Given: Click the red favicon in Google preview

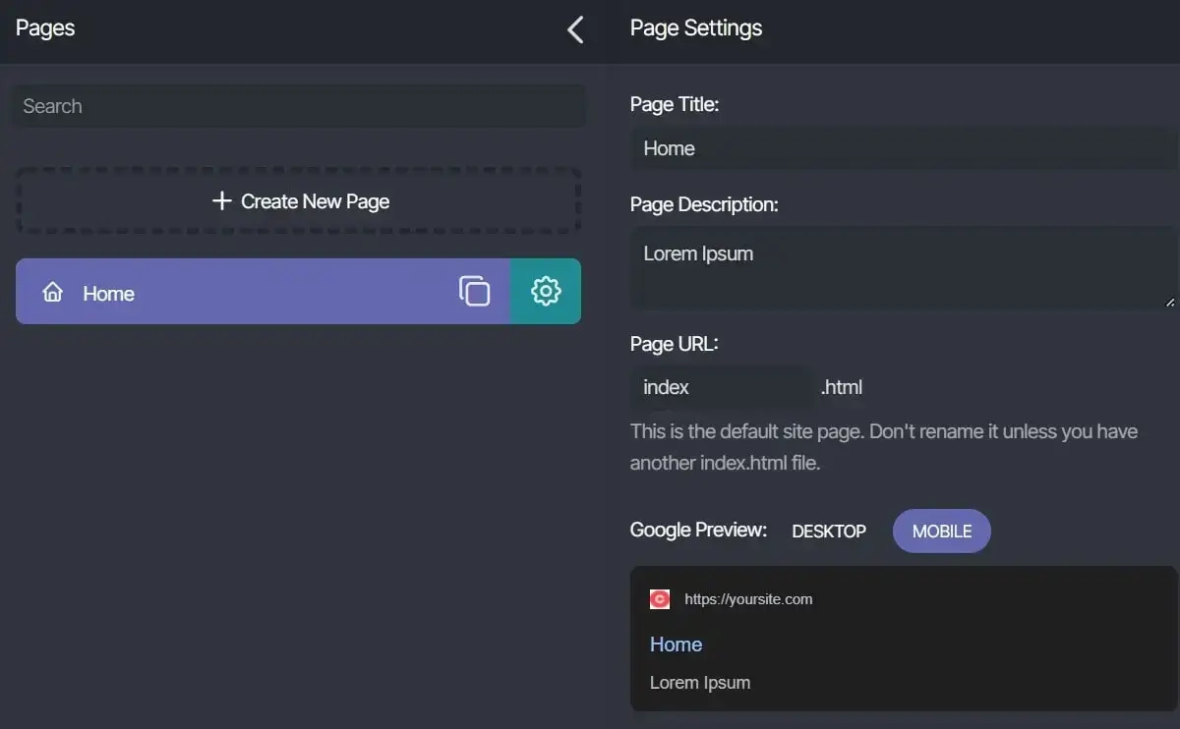Looking at the screenshot, I should point(660,599).
